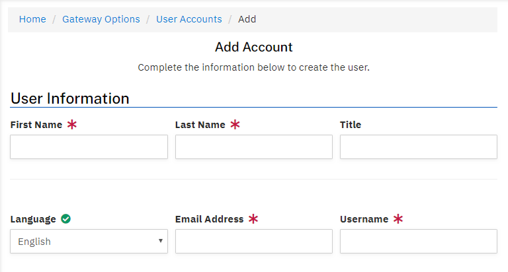The width and height of the screenshot is (508, 272).
Task: Focus the First Name input field
Action: [89, 147]
